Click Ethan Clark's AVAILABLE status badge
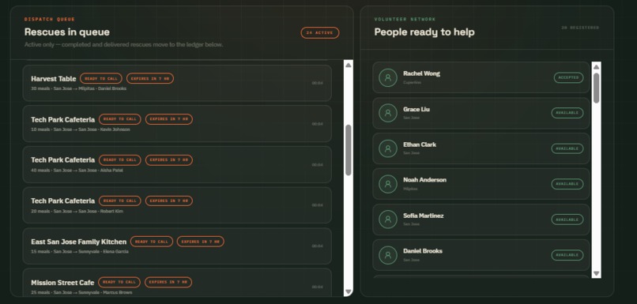637x304 pixels. (567, 148)
